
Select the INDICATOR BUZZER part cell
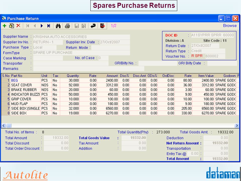pyautogui.click(x=25, y=94)
